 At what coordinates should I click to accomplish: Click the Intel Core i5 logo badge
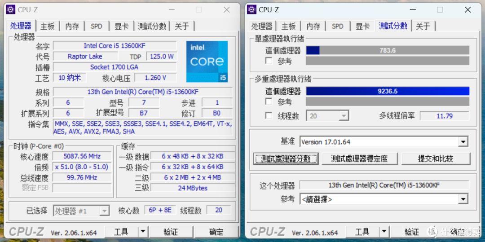207,62
